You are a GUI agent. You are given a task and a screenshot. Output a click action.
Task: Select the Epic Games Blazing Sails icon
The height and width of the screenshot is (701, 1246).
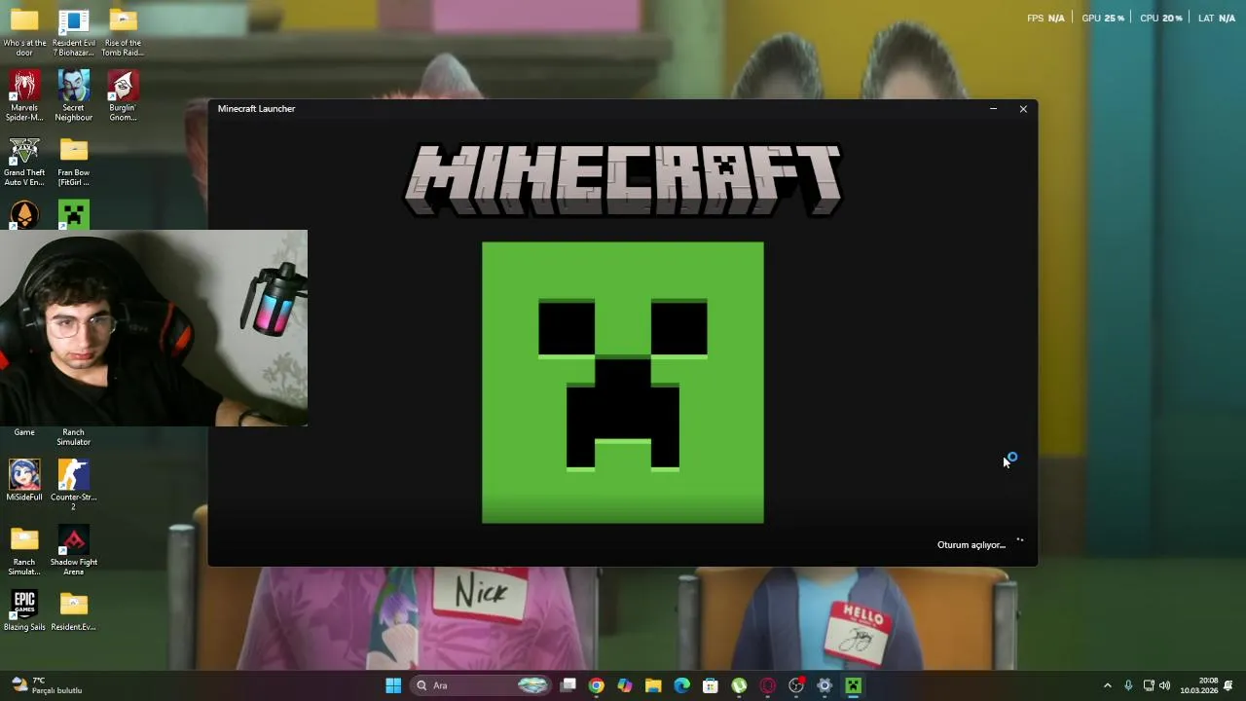pyautogui.click(x=24, y=611)
